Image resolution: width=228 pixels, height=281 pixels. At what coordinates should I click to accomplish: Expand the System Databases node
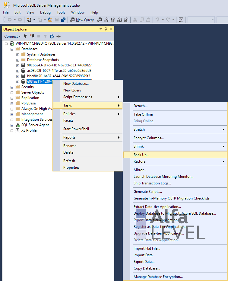[x=17, y=55]
